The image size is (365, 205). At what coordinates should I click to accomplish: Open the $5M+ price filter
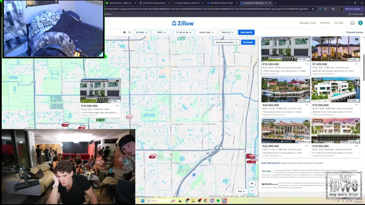(161, 32)
